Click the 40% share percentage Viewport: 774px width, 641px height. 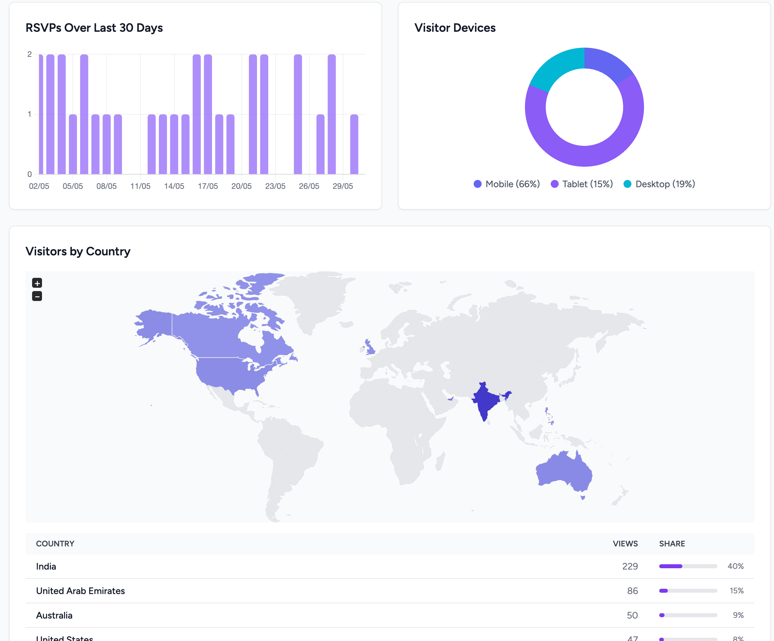tap(736, 566)
